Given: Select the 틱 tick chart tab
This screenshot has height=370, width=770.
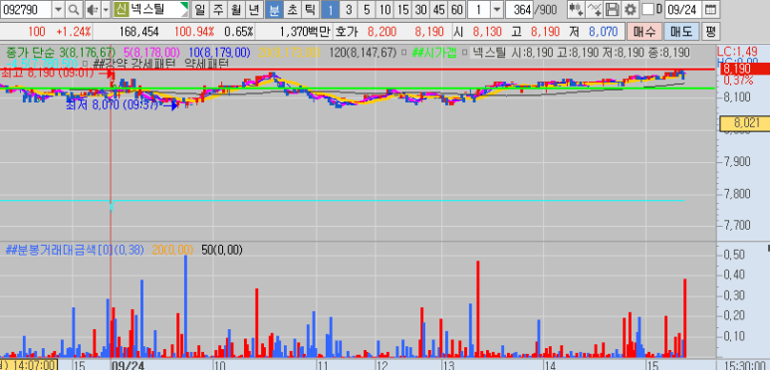Looking at the screenshot, I should click(309, 9).
